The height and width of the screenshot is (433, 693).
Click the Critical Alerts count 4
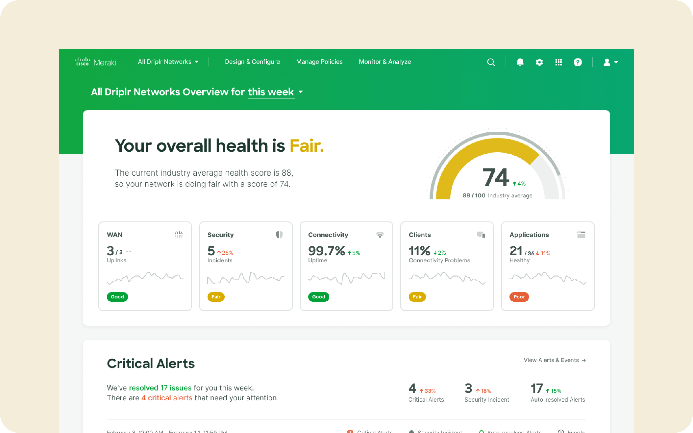tap(412, 388)
